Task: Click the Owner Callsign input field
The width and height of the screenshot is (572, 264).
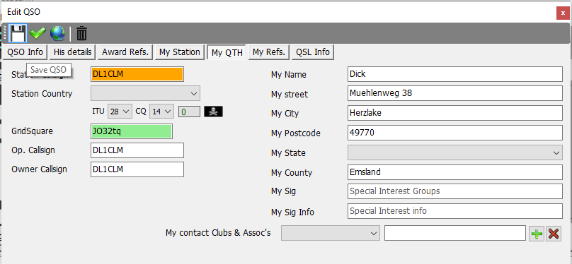Action: point(137,169)
